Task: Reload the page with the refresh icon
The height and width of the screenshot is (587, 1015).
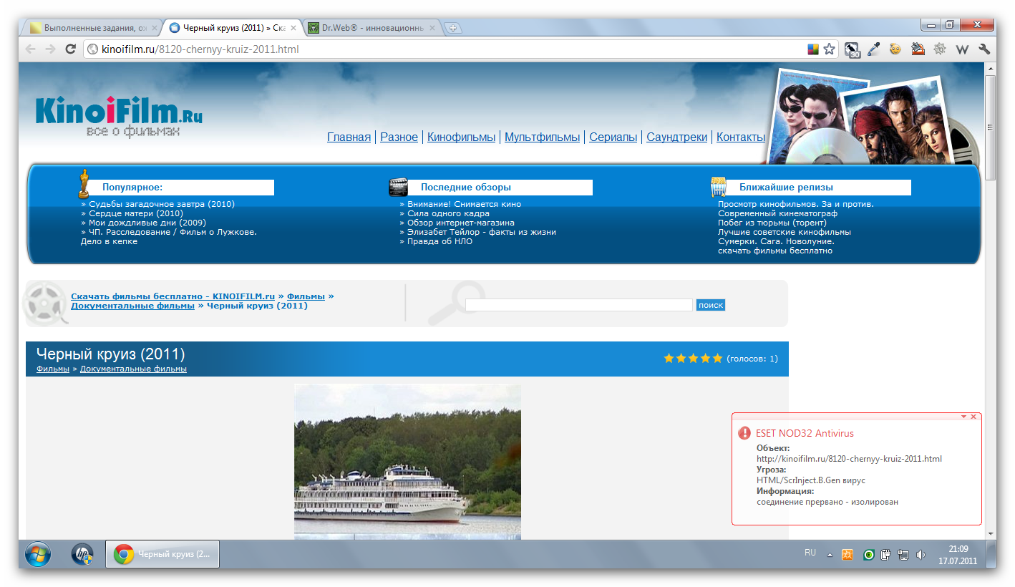Action: (70, 49)
